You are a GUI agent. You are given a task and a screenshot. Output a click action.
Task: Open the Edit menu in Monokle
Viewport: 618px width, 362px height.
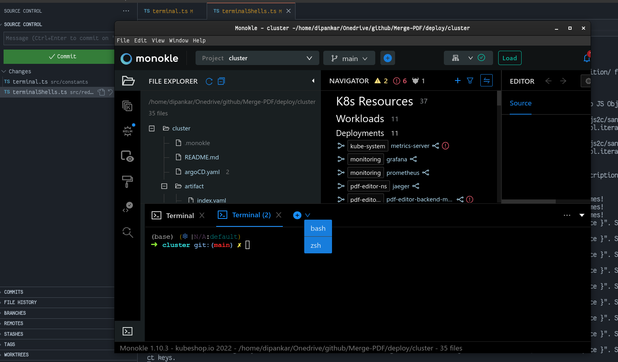[x=140, y=40]
